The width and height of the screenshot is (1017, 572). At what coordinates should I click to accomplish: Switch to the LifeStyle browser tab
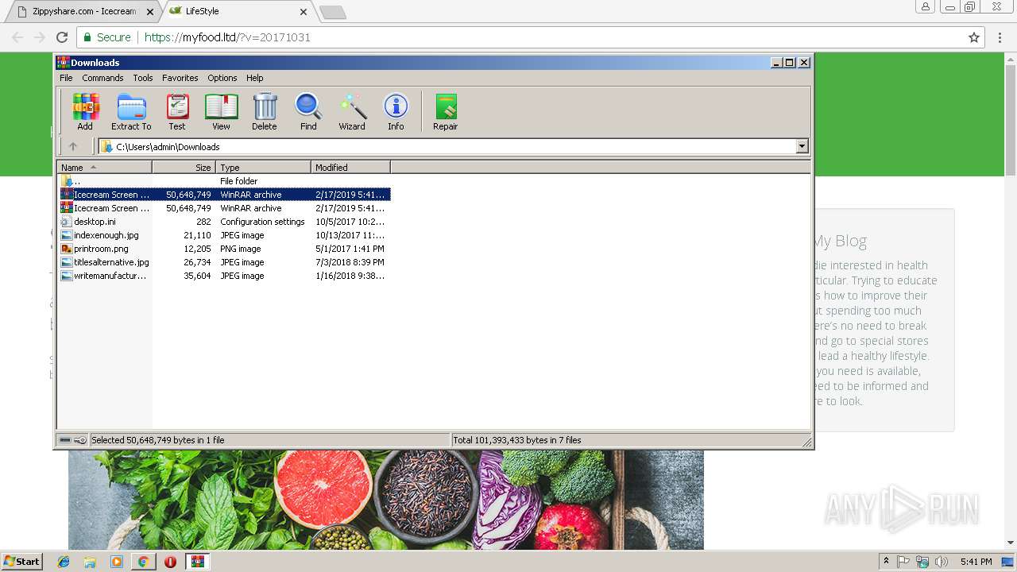click(238, 11)
